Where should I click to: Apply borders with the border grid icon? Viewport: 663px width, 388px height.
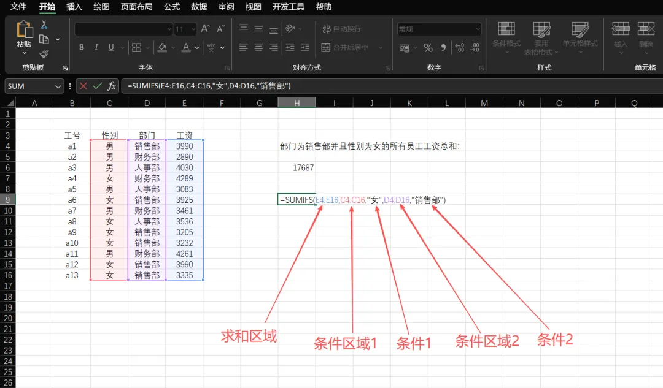coord(136,47)
